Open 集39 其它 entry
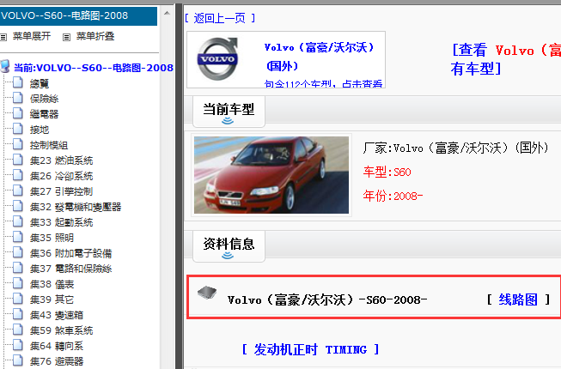The width and height of the screenshot is (561, 369). pyautogui.click(x=52, y=299)
